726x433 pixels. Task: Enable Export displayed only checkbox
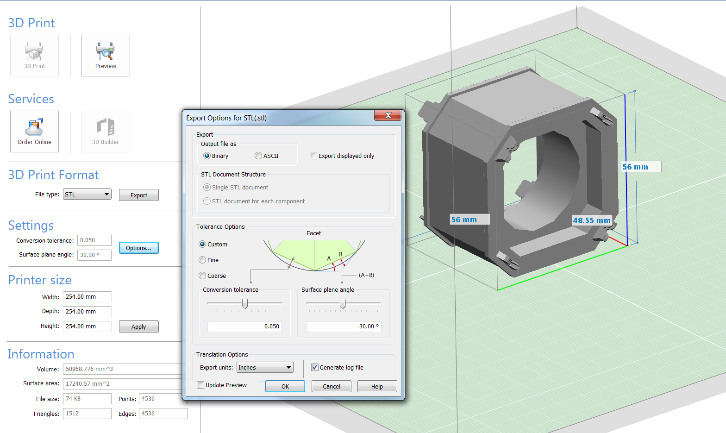313,156
